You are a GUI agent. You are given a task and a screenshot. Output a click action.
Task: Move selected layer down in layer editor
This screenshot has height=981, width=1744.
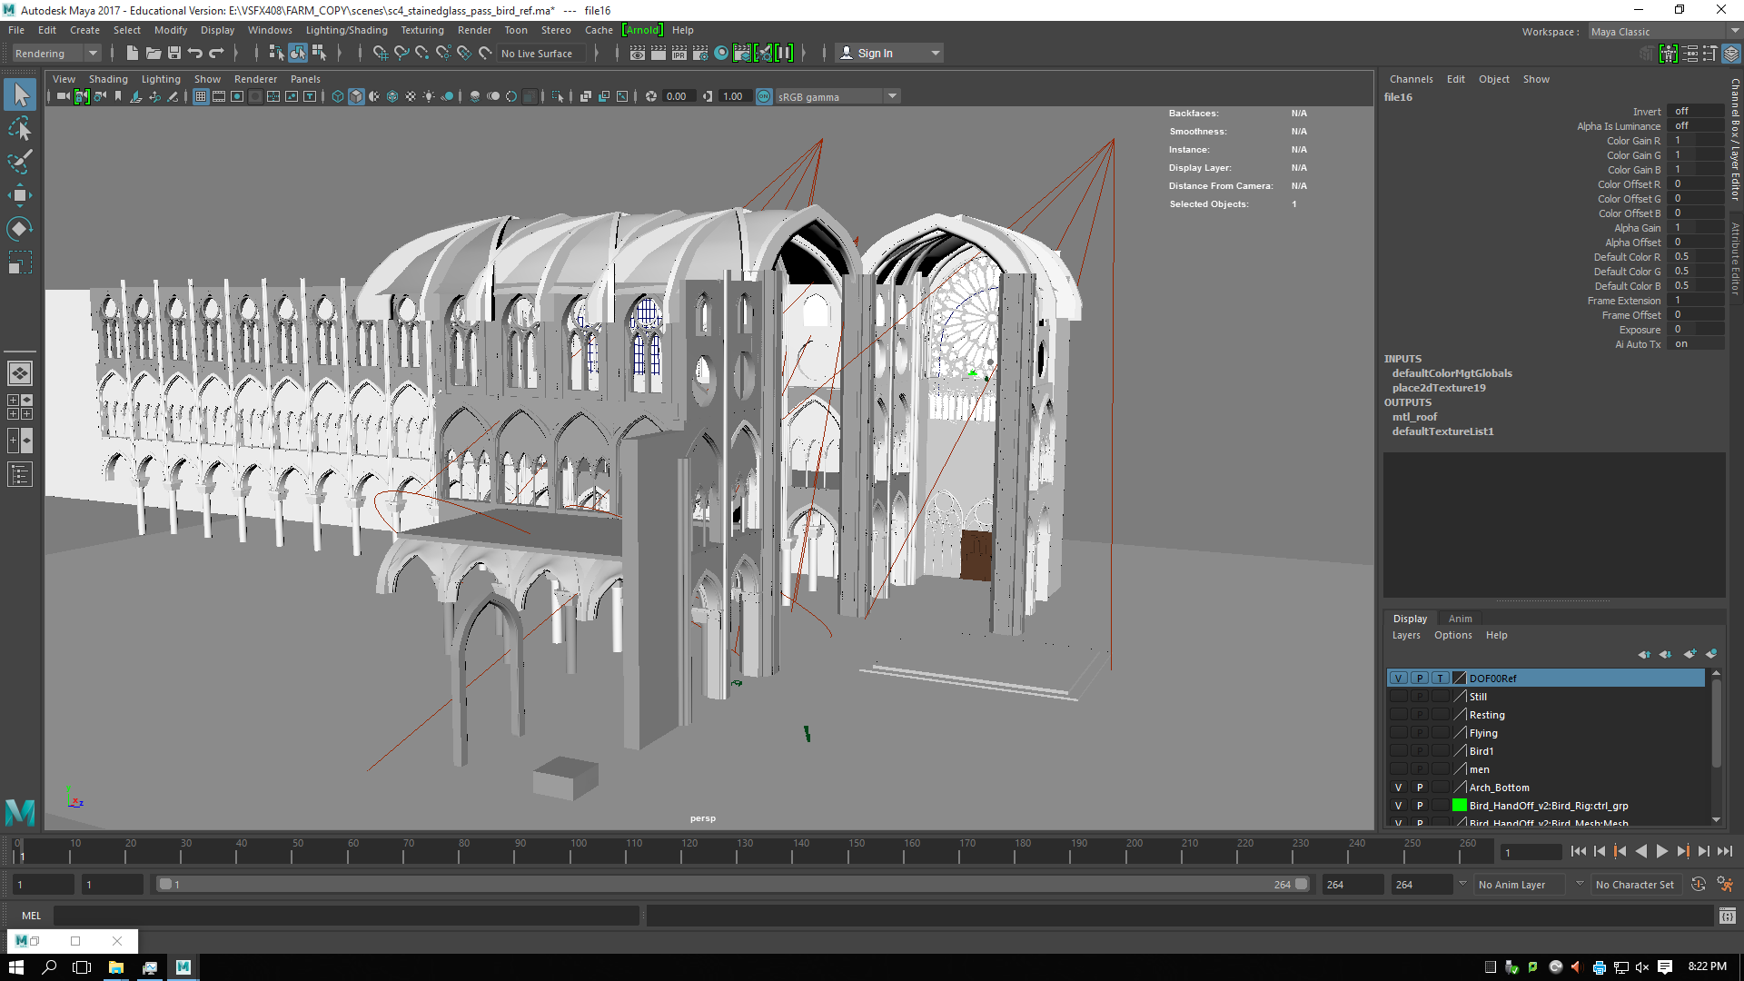[1665, 654]
